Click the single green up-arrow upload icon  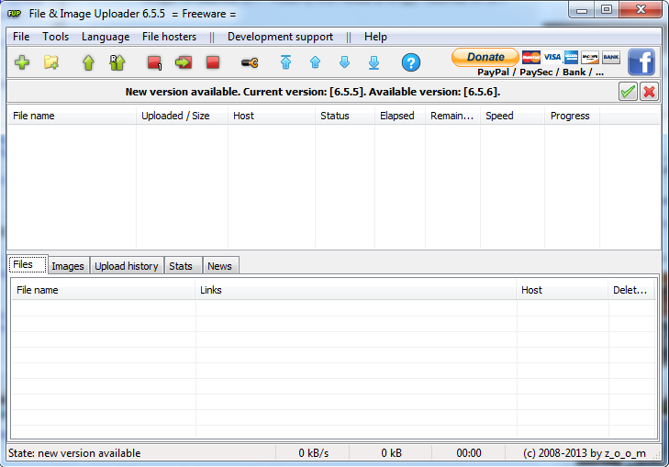coord(88,62)
